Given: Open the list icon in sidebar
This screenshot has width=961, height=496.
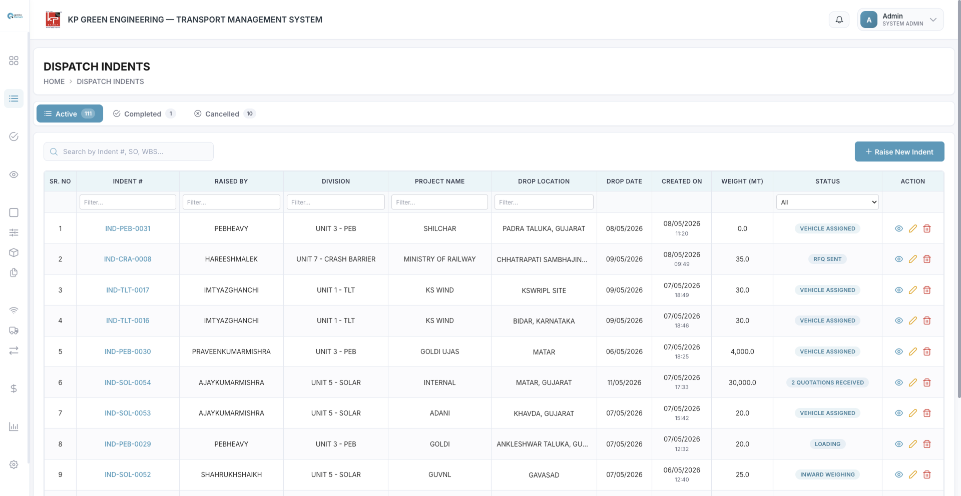Looking at the screenshot, I should (14, 98).
